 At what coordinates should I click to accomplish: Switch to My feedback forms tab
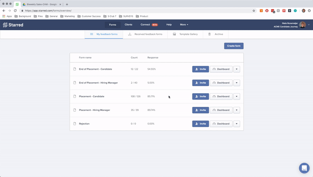[104, 34]
